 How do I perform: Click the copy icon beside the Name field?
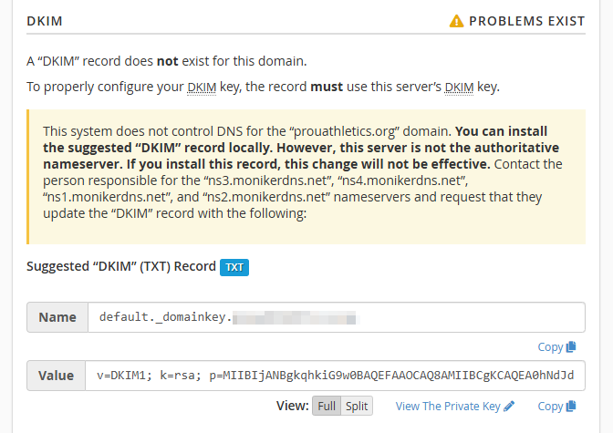point(571,346)
